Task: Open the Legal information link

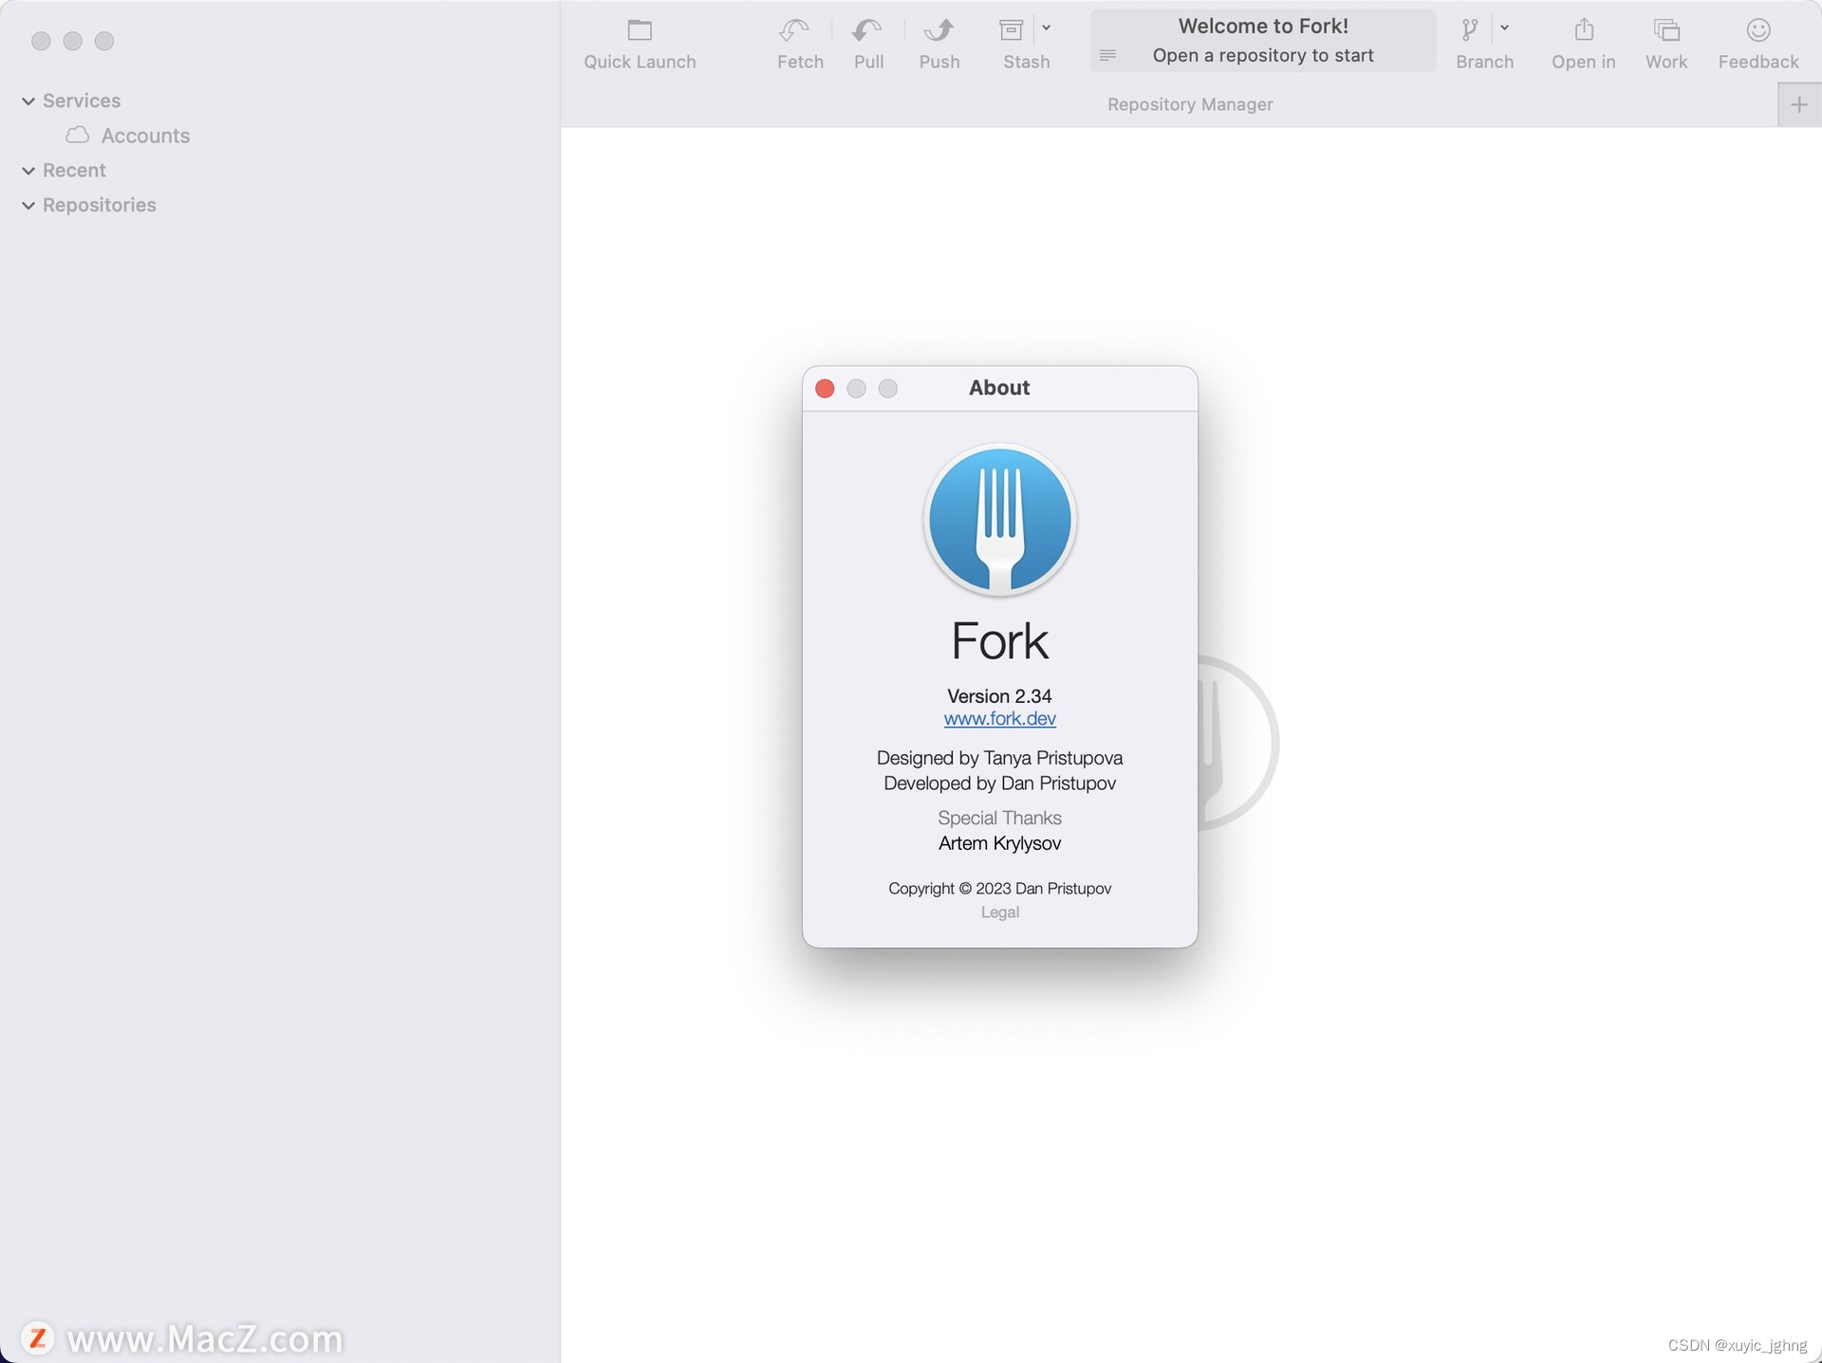Action: [999, 912]
